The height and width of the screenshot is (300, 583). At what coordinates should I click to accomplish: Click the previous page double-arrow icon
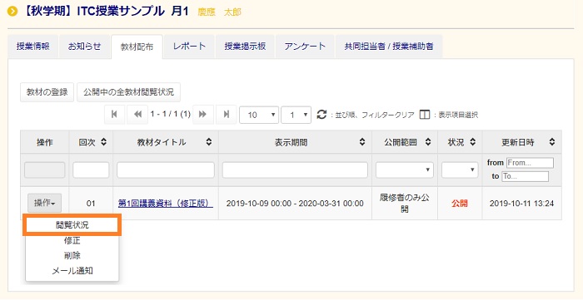[x=137, y=115]
